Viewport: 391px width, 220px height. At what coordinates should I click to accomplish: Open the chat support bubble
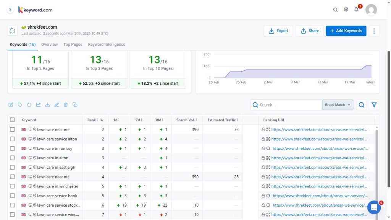pos(374,207)
